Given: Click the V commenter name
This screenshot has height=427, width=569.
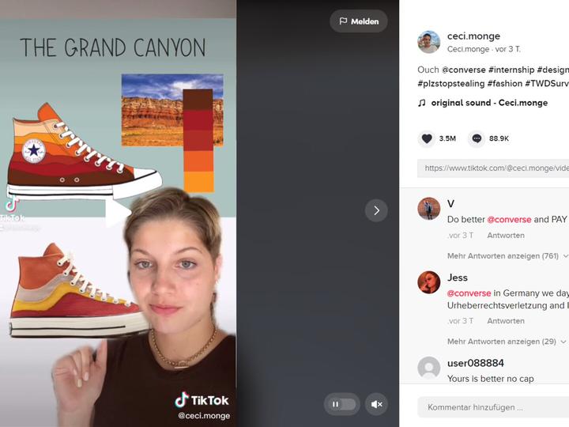Looking at the screenshot, I should point(450,204).
